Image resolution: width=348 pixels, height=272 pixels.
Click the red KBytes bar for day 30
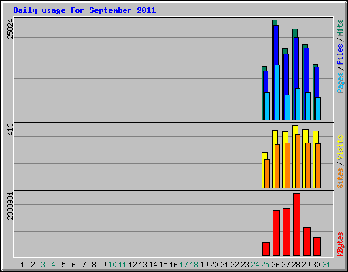click(x=317, y=247)
